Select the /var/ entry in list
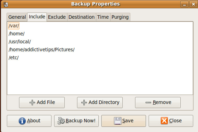The width and height of the screenshot is (198, 132). [14, 26]
